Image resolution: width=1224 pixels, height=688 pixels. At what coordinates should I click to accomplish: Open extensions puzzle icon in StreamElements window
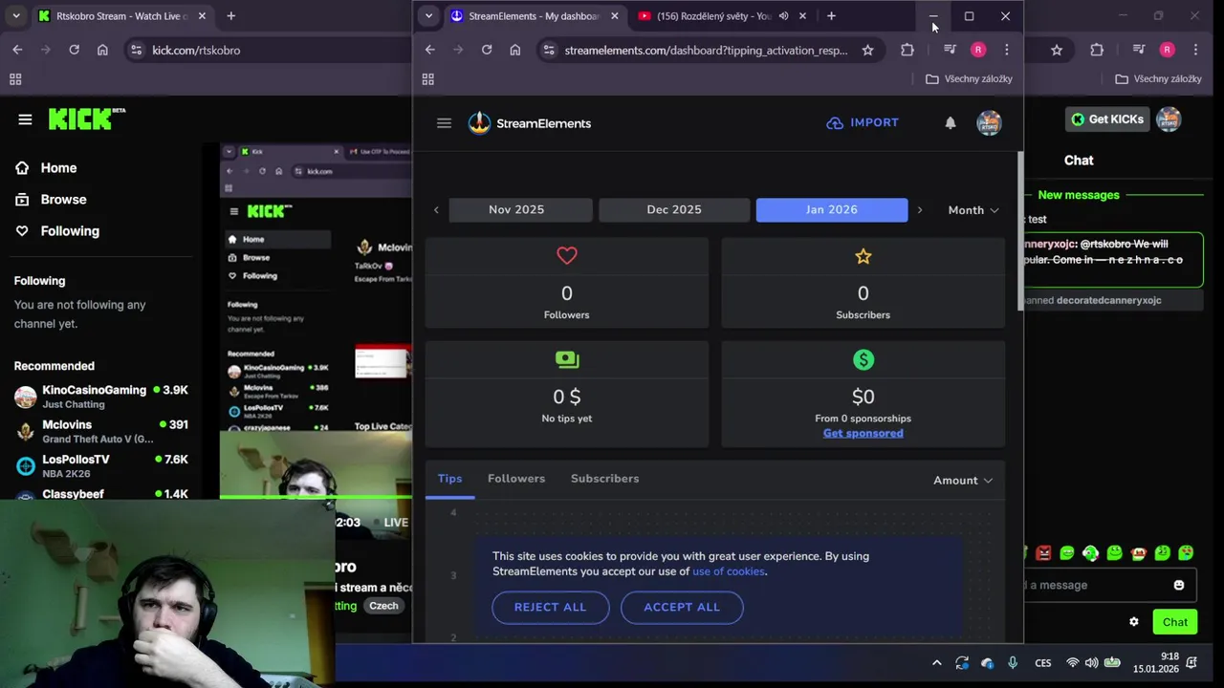907,50
